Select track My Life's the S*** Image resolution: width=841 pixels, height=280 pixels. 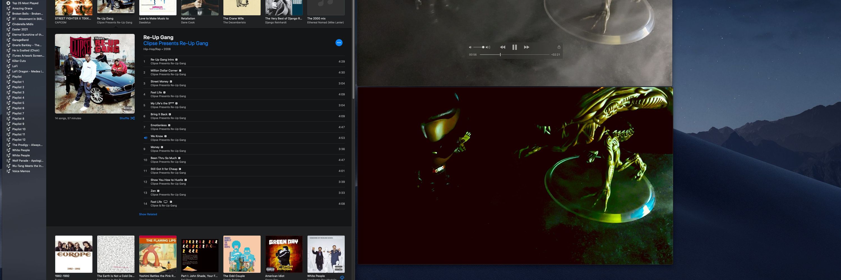244,105
